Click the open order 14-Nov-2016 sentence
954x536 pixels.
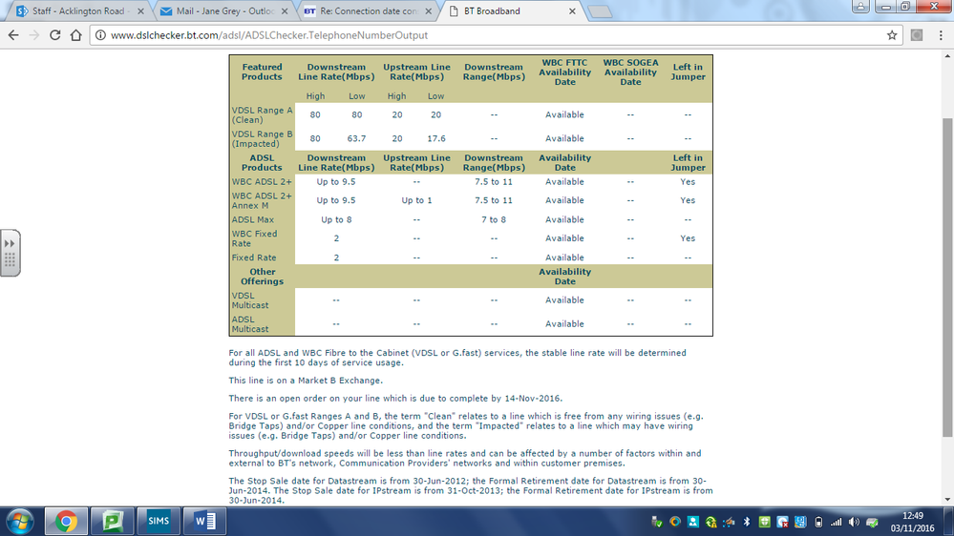395,398
